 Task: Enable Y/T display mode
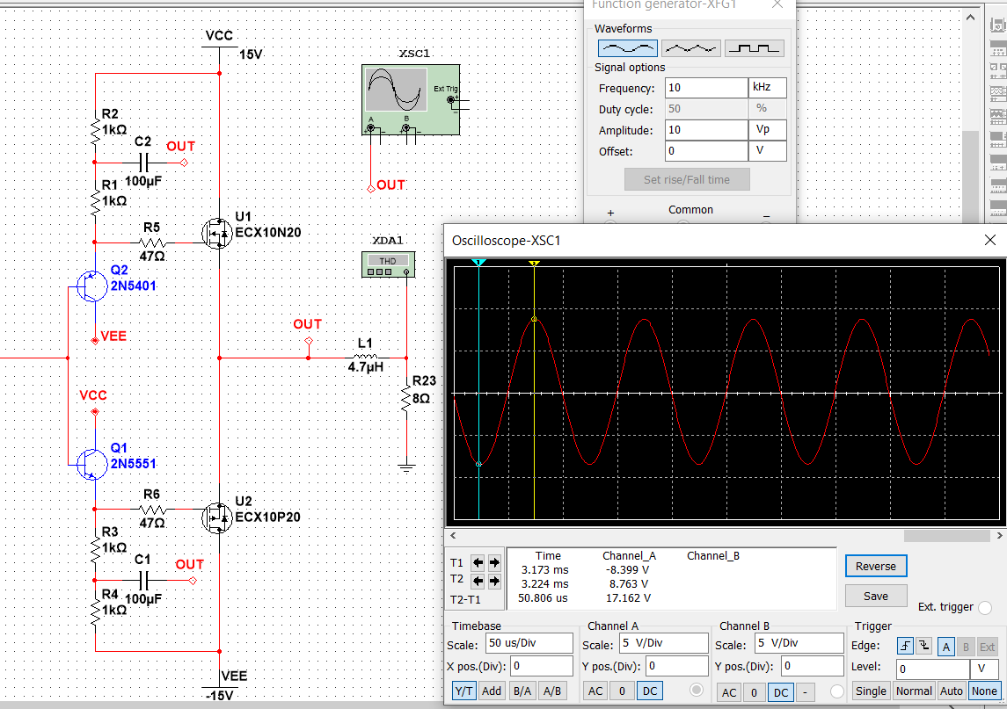pyautogui.click(x=463, y=691)
